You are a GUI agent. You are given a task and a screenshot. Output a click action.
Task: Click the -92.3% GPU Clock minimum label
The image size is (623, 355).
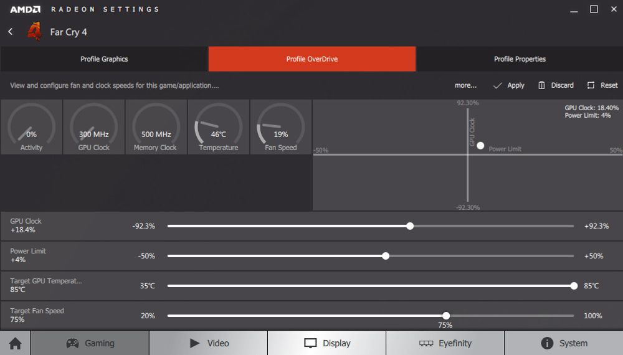(x=143, y=226)
